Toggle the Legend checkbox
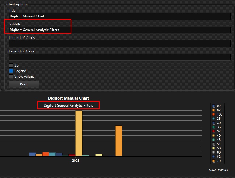Viewport: 235px width, 178px height. coord(11,71)
